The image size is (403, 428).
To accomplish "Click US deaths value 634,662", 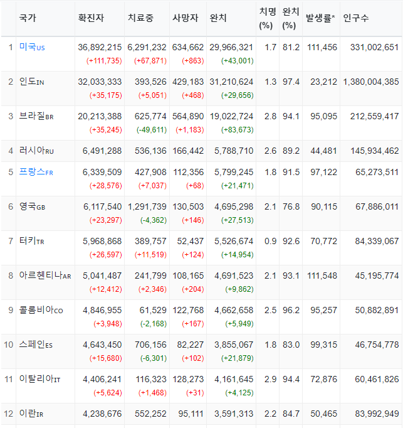I will [x=188, y=47].
